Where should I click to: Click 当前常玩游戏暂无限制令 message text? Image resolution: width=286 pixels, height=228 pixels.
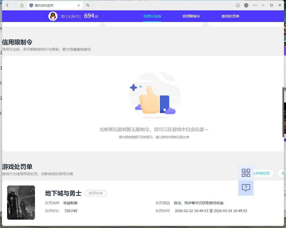click(154, 130)
